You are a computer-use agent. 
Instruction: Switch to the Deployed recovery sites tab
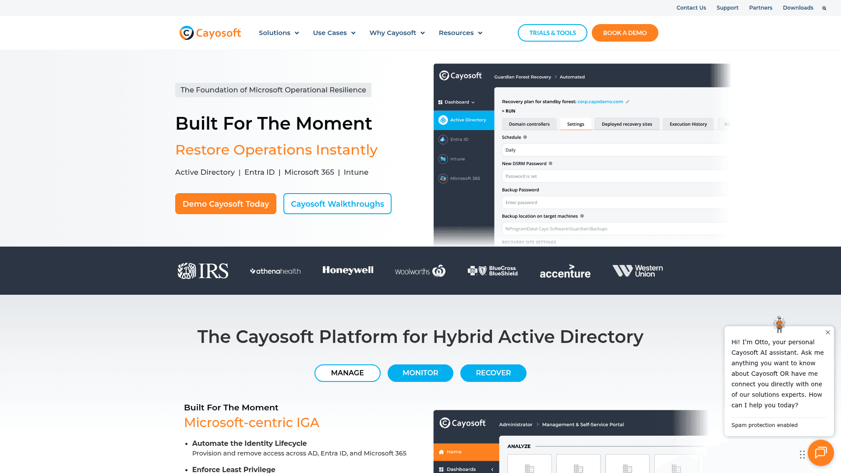point(627,124)
